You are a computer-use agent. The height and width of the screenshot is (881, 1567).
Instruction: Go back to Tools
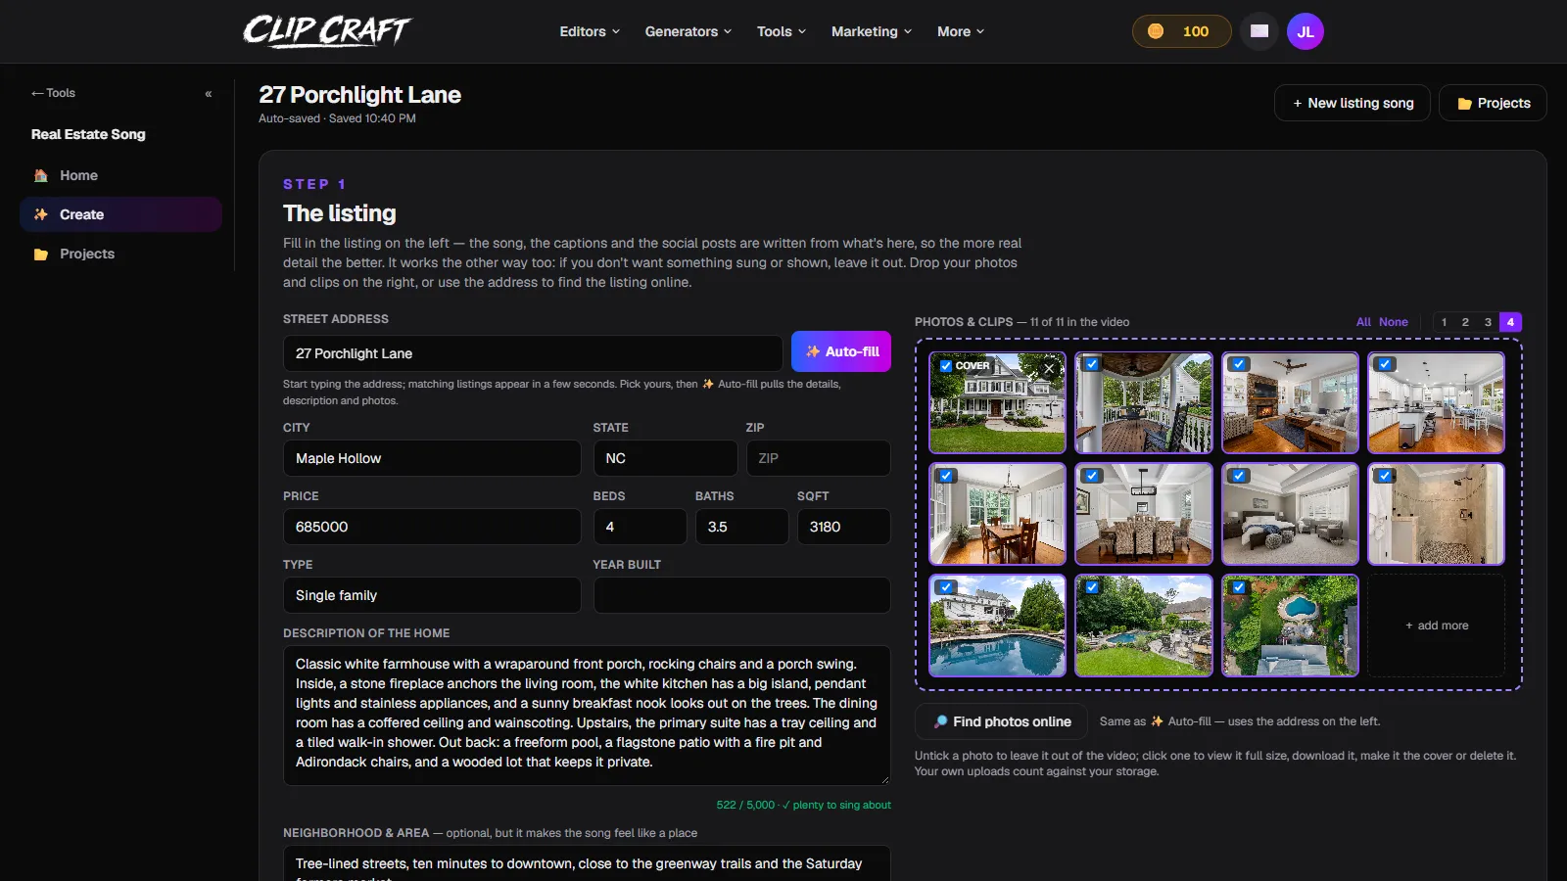(x=53, y=93)
